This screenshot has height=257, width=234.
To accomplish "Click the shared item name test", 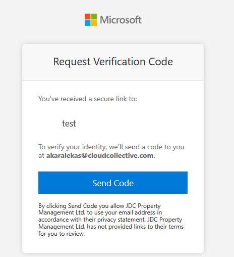I will [69, 123].
